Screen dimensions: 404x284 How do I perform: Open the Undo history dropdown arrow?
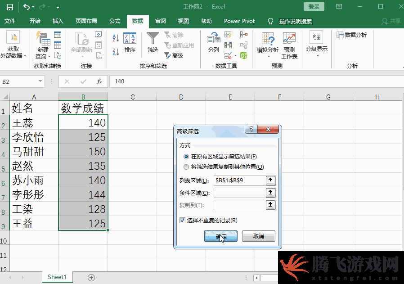click(33, 7)
